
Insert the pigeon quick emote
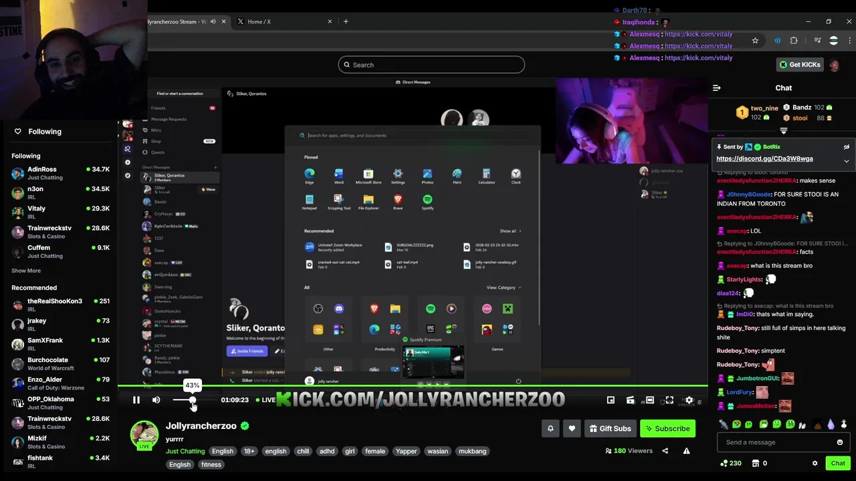(724, 424)
